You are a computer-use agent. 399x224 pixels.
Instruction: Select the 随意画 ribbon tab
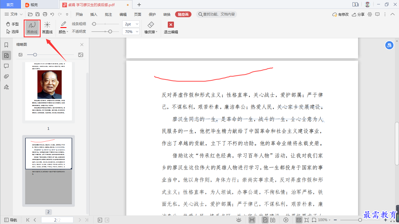tap(183, 14)
